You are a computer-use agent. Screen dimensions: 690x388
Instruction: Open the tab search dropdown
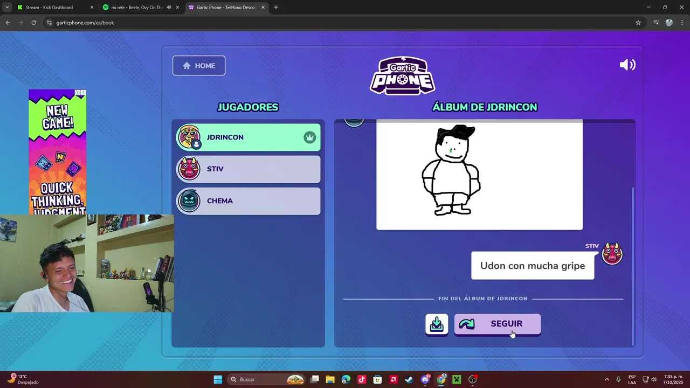[x=7, y=8]
